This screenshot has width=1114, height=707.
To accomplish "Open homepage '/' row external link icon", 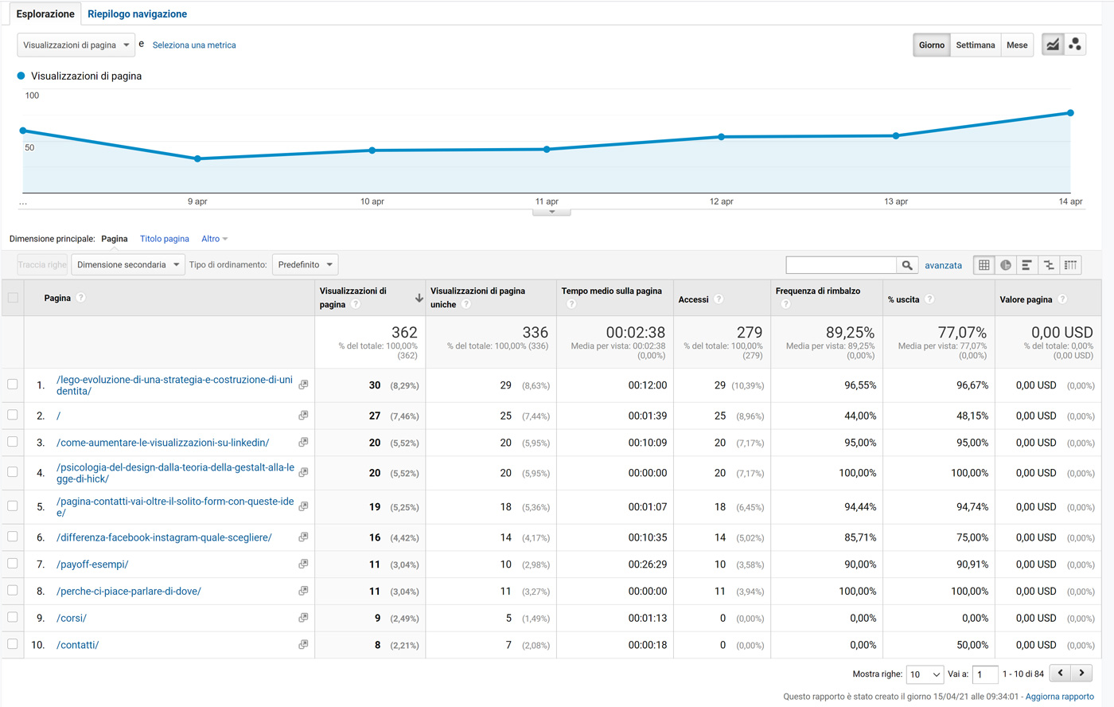I will [x=303, y=416].
